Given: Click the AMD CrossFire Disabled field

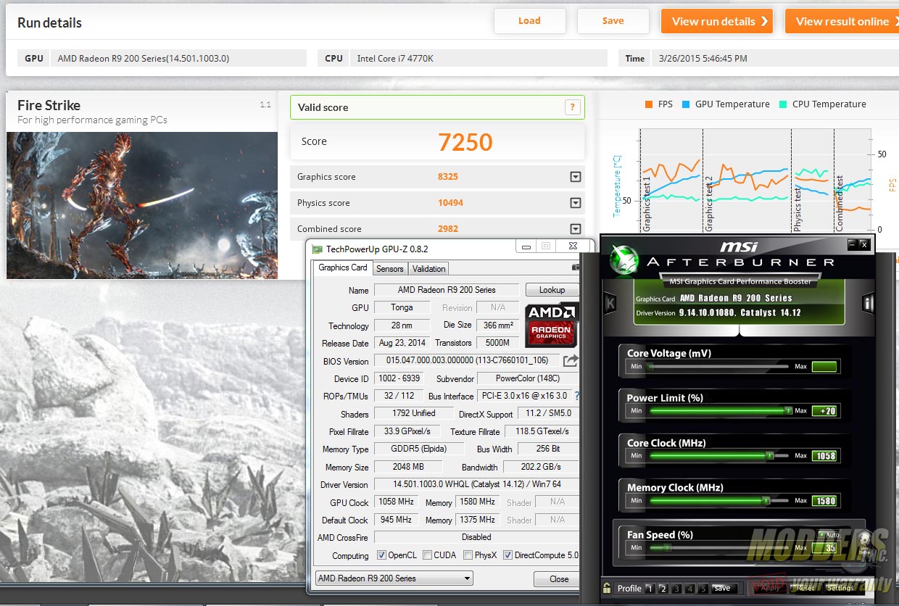Looking at the screenshot, I should (x=476, y=537).
